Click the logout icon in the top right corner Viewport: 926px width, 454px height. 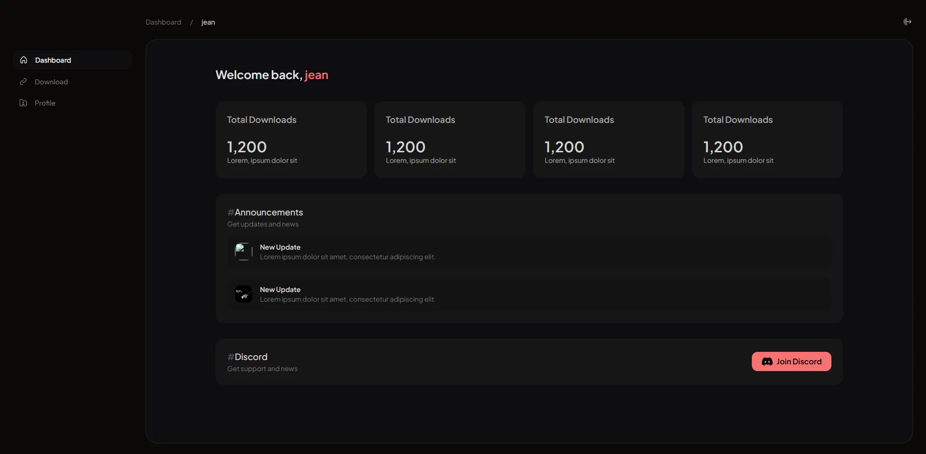tap(908, 22)
